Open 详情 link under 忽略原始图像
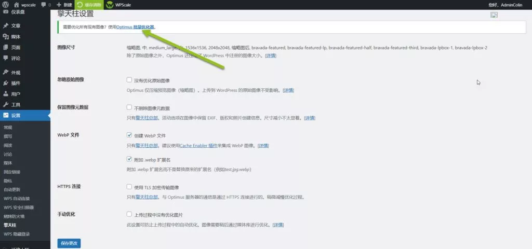532x249 pixels. point(288,90)
